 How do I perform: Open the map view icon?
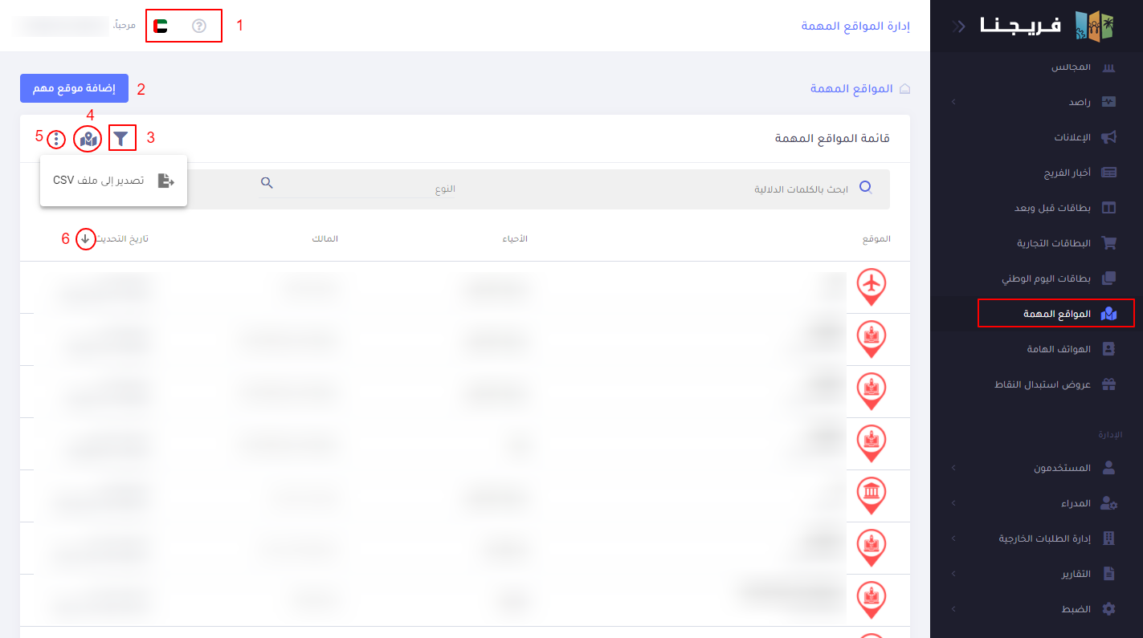88,140
